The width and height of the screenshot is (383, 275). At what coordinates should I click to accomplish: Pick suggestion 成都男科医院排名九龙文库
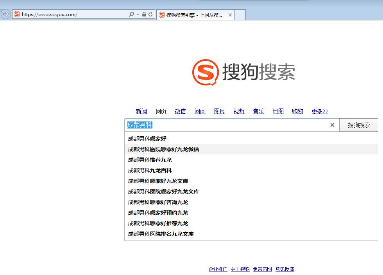[x=161, y=234]
